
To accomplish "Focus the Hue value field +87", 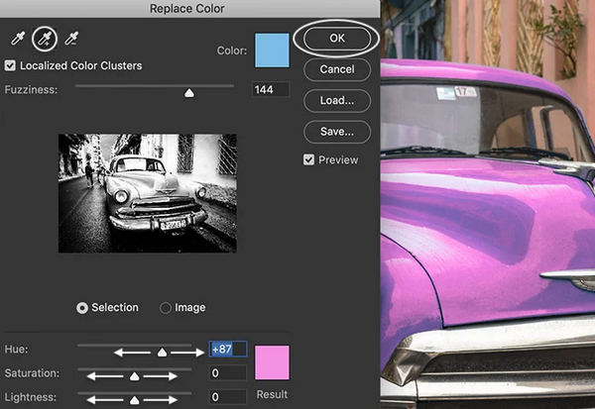I will 228,350.
